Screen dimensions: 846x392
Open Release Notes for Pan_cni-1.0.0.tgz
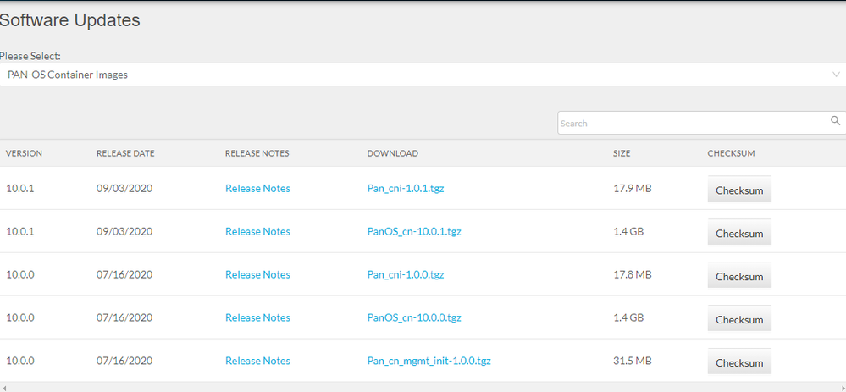[257, 274]
